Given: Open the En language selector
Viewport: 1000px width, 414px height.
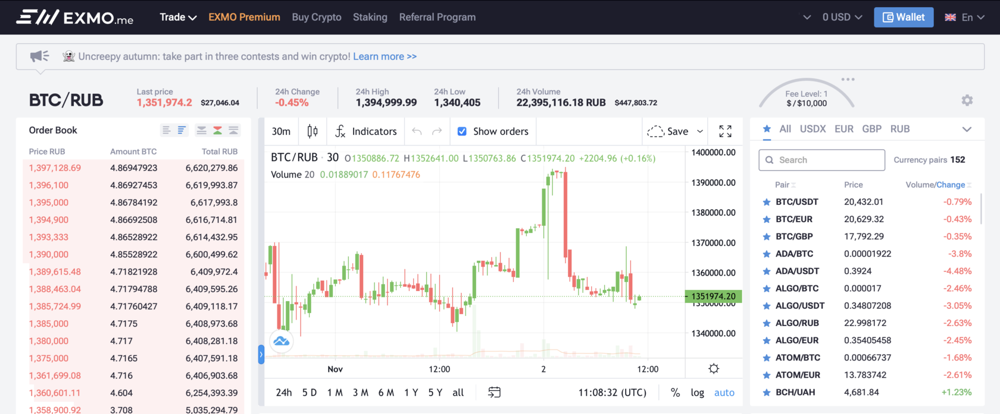Looking at the screenshot, I should [965, 17].
